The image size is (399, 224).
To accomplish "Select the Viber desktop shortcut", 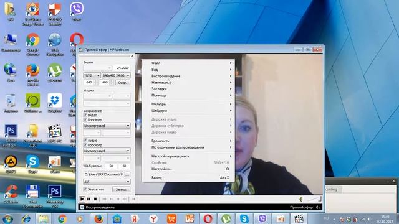I will pos(77,12).
